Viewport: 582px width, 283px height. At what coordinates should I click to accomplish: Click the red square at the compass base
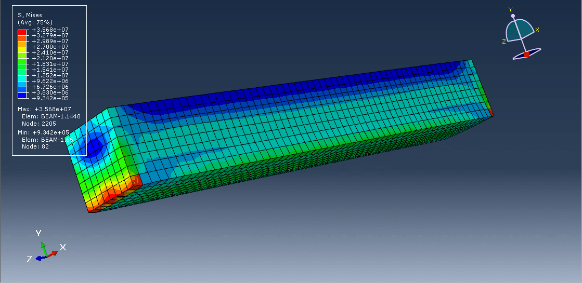pyautogui.click(x=526, y=54)
